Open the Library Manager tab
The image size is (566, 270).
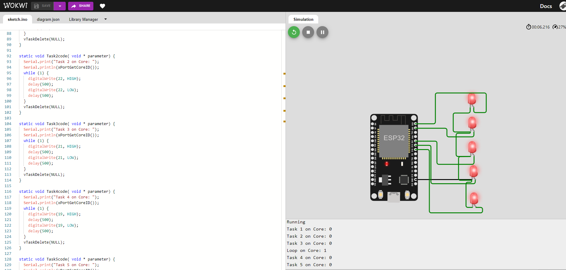[83, 19]
